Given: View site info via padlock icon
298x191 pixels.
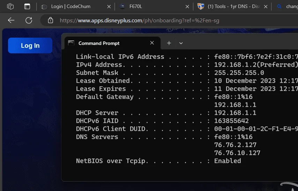Looking at the screenshot, I should [50, 20].
